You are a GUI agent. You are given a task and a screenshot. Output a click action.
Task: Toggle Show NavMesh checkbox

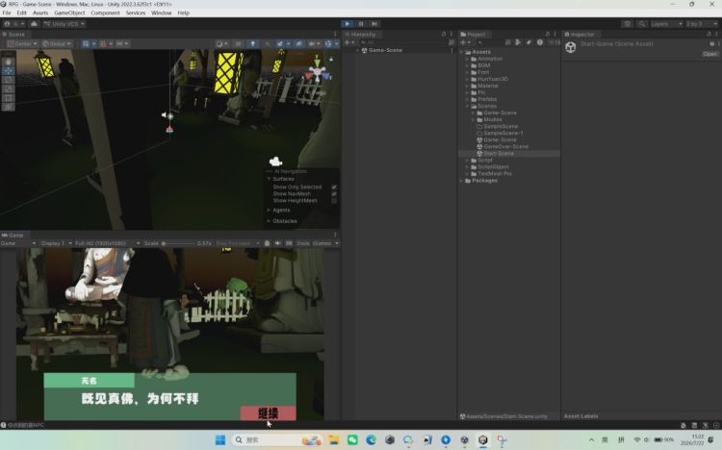[334, 194]
